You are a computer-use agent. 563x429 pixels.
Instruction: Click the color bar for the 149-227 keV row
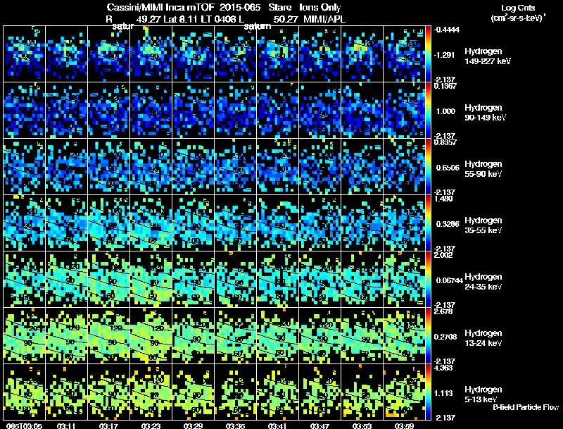tap(428, 54)
